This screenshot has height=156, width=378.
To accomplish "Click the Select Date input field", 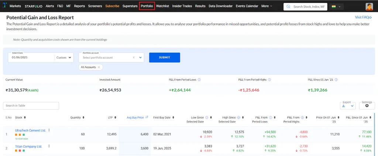I will [x=31, y=58].
